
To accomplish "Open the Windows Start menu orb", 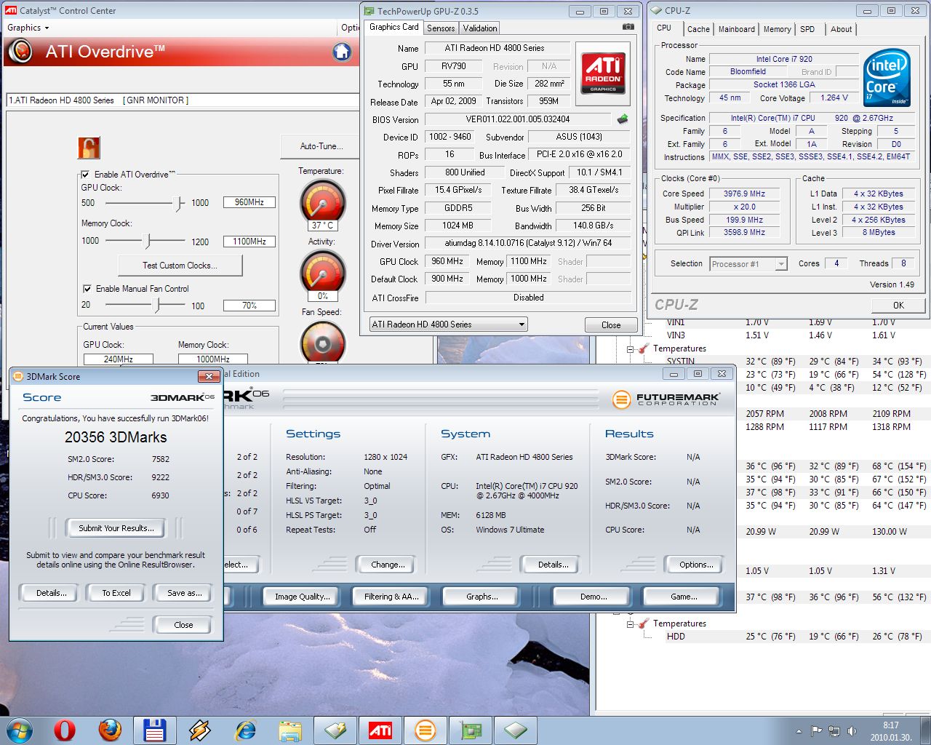I will [x=19, y=730].
